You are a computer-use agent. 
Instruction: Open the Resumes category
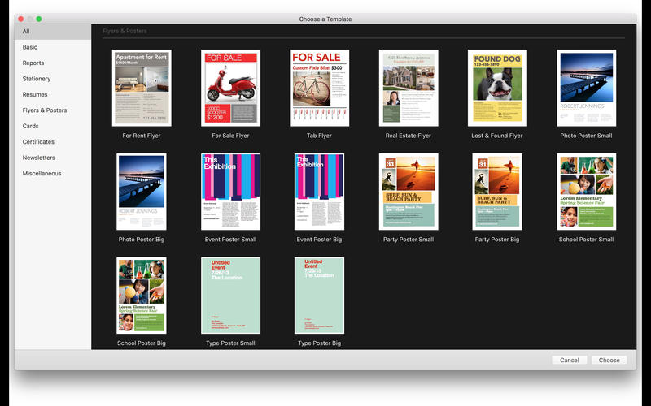tap(35, 94)
